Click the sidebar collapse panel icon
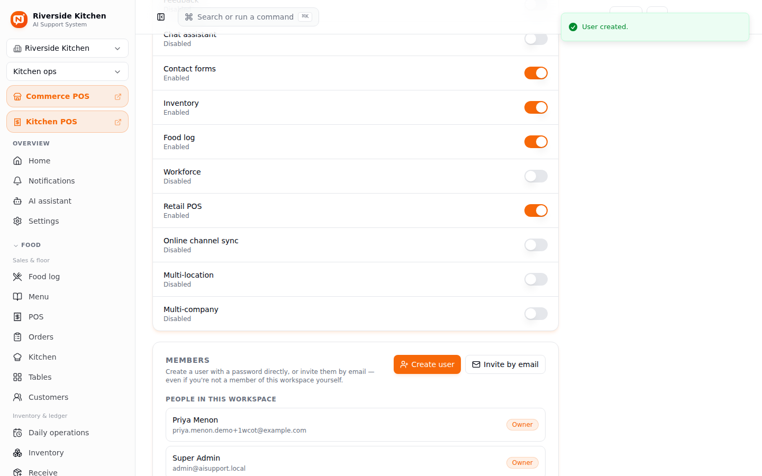Image resolution: width=762 pixels, height=476 pixels. click(161, 17)
